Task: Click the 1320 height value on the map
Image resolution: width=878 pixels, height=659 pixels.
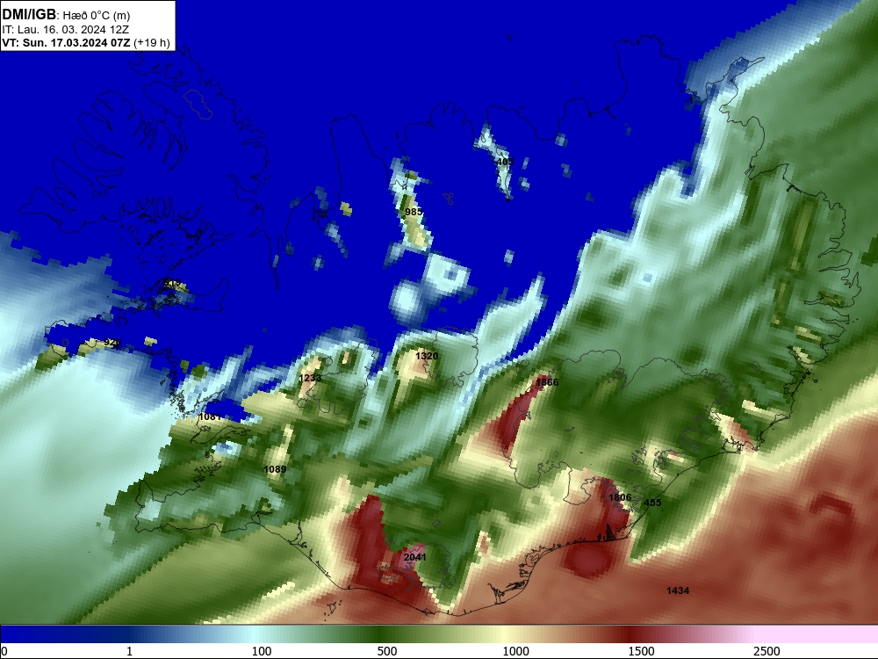Action: tap(427, 356)
